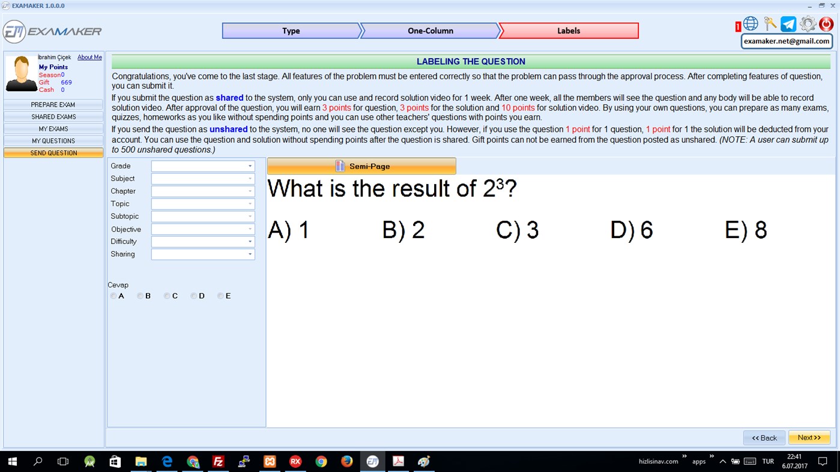Image resolution: width=840 pixels, height=472 pixels.
Task: Expand the Difficulty dropdown
Action: [250, 241]
